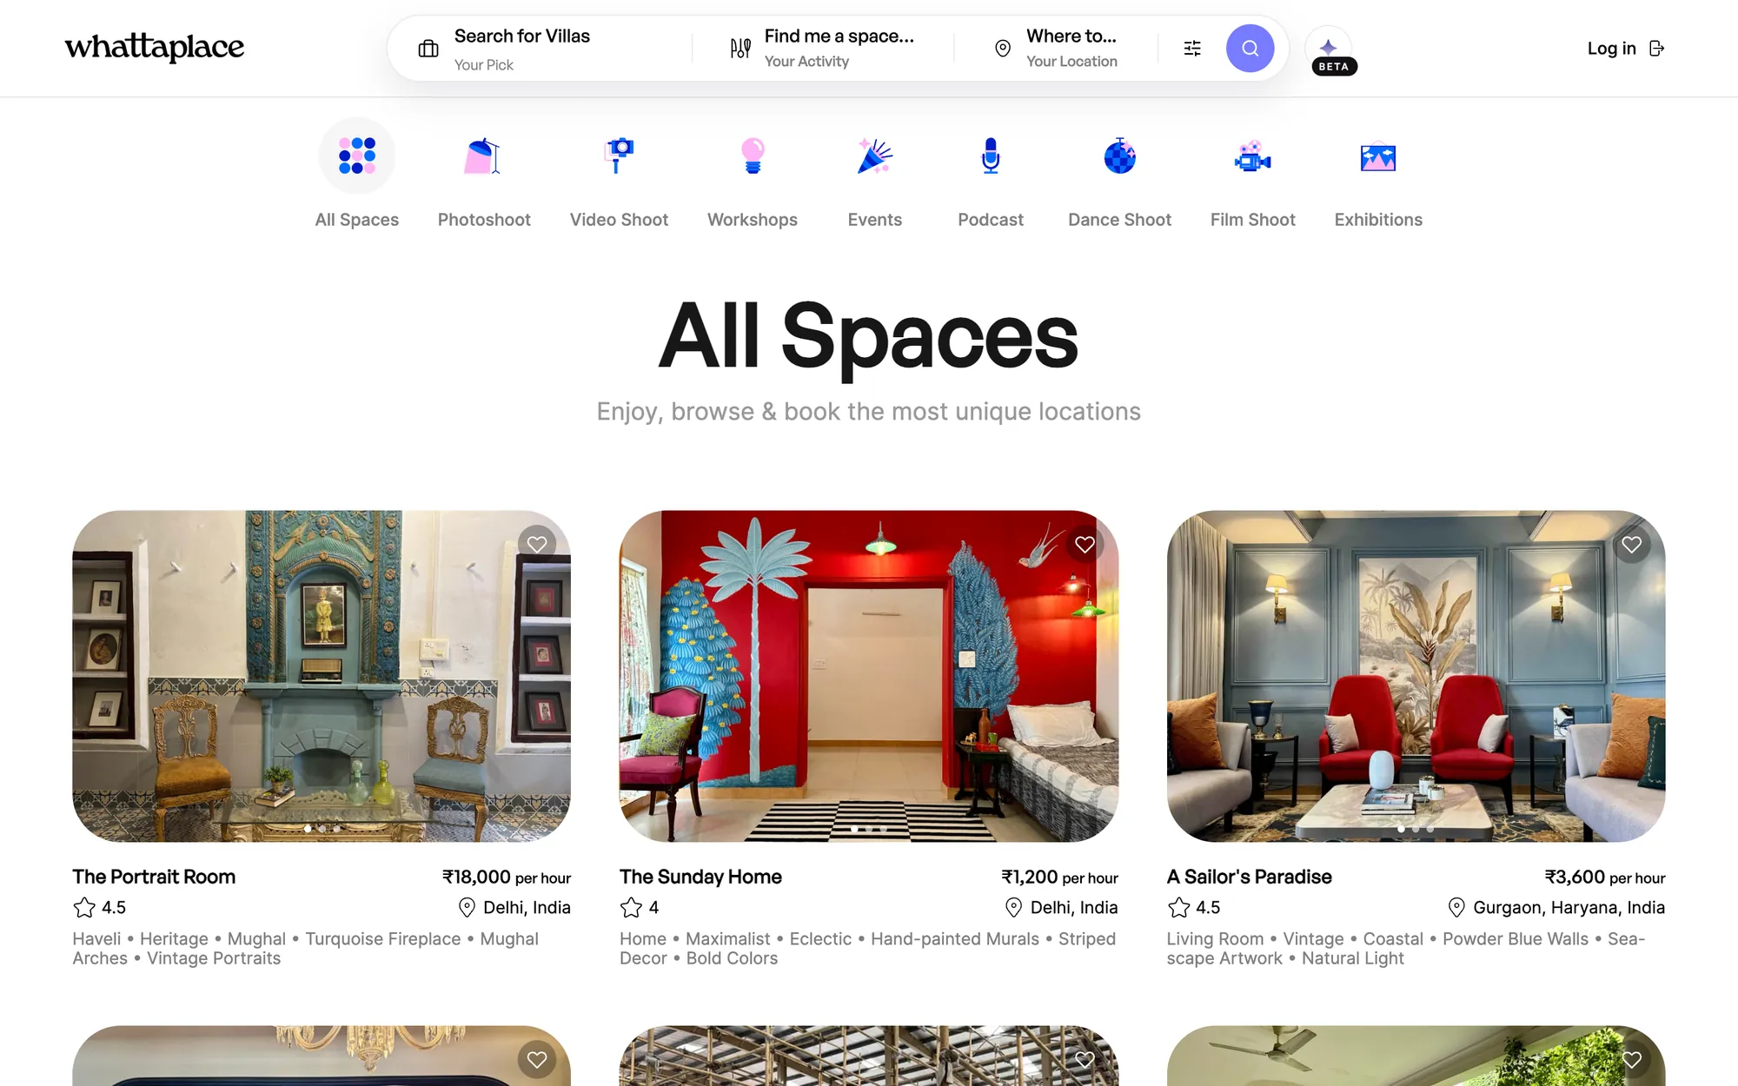Click the briefcase icon in the search bar
Screen dimensions: 1738x1086
tap(428, 49)
